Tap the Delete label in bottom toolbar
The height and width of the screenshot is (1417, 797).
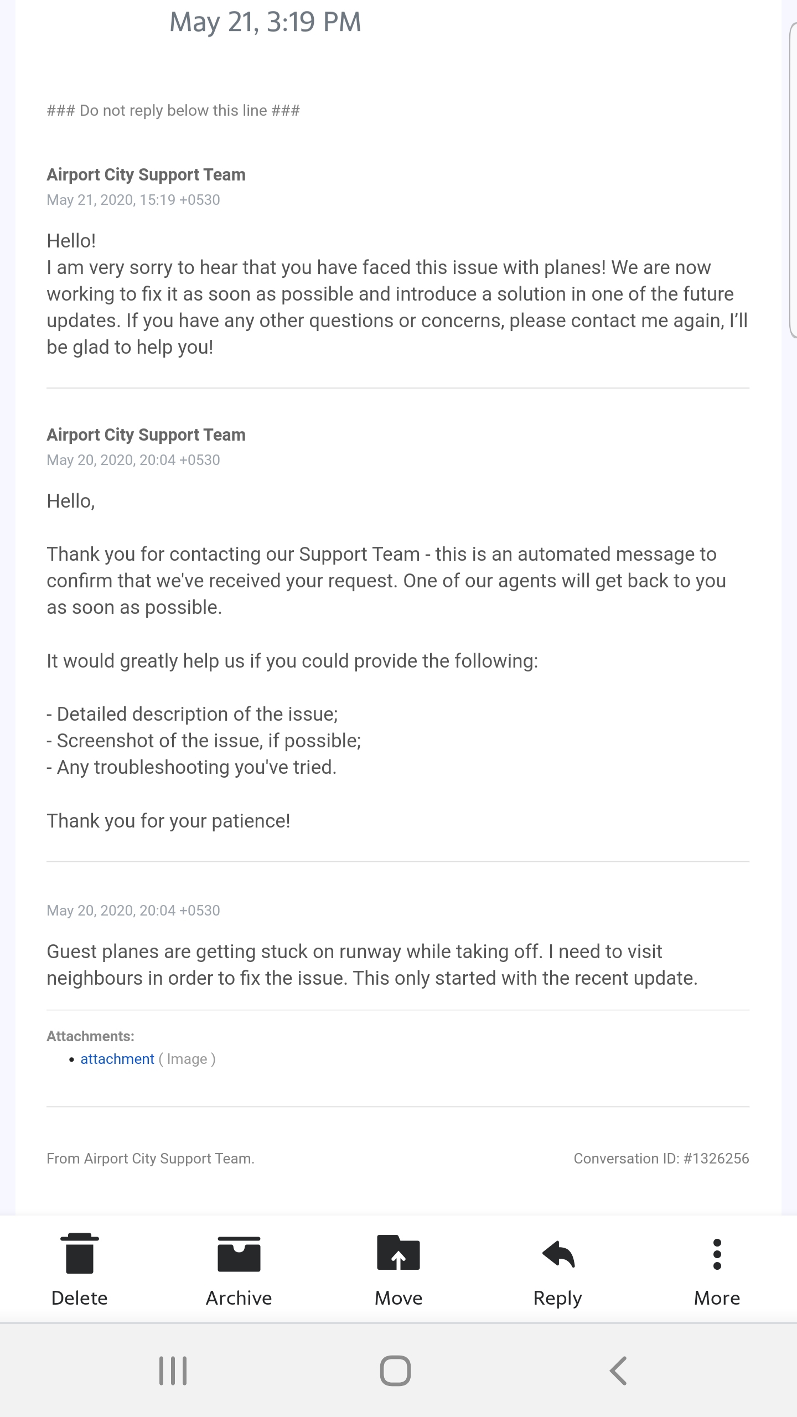click(79, 1298)
